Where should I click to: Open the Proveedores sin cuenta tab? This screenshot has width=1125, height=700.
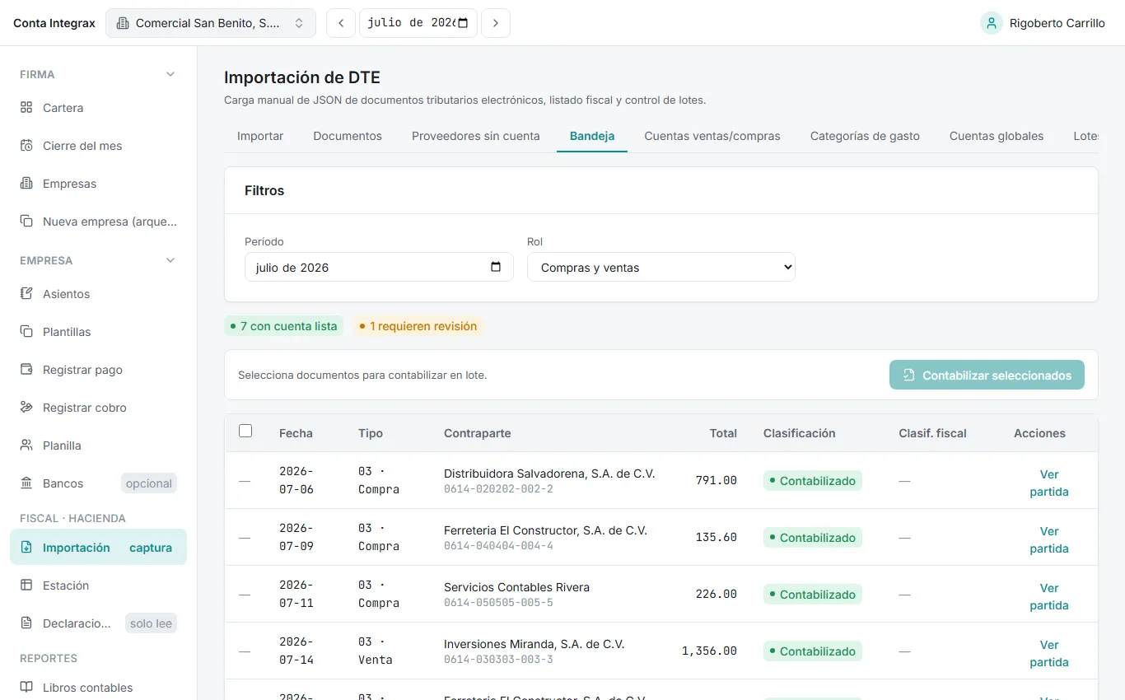(476, 136)
